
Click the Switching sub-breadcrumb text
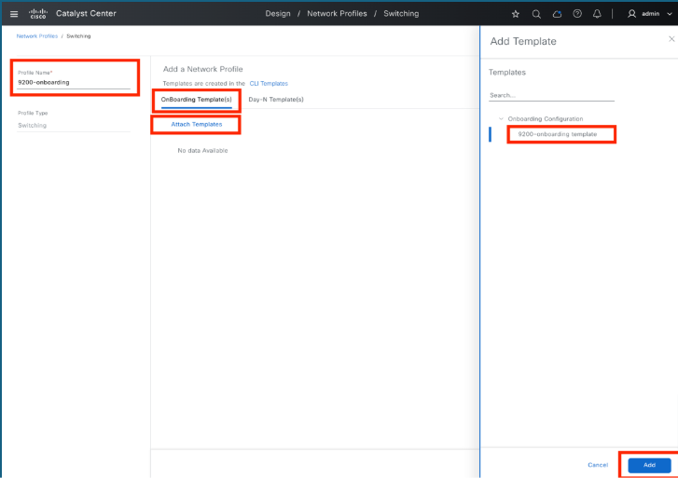point(78,36)
